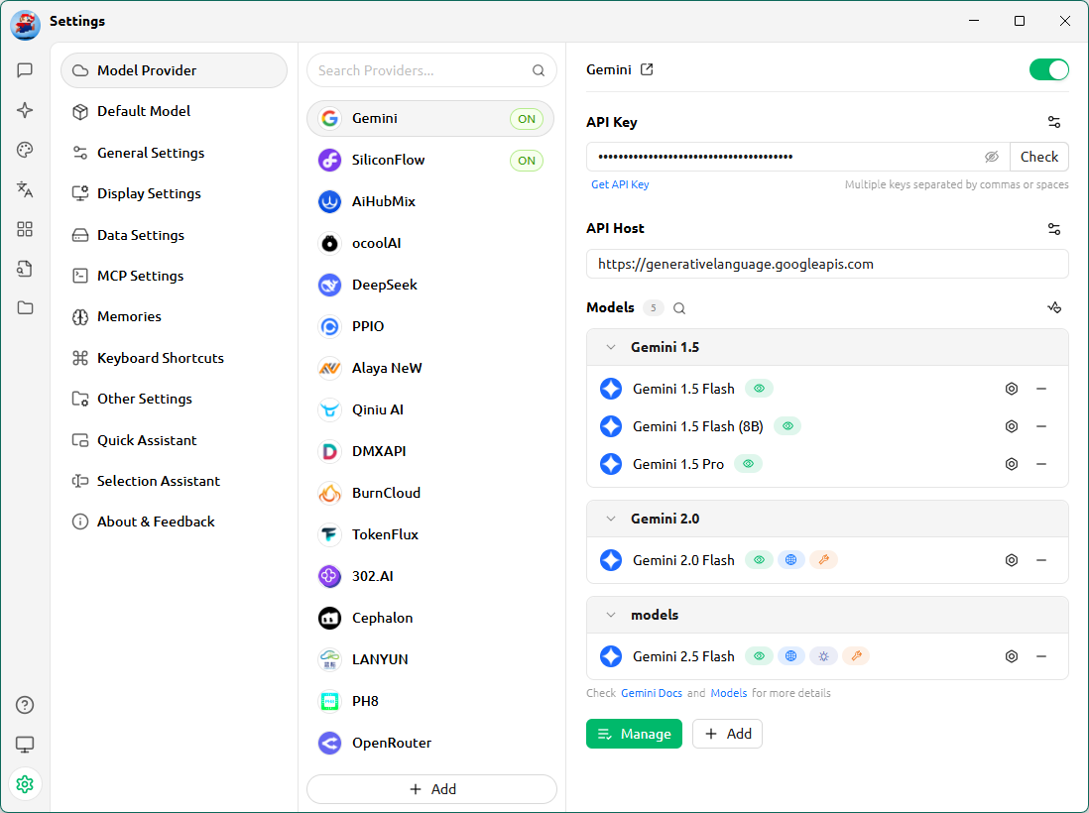
Task: Remove Gemini 2.0 Flash model
Action: click(x=1041, y=560)
